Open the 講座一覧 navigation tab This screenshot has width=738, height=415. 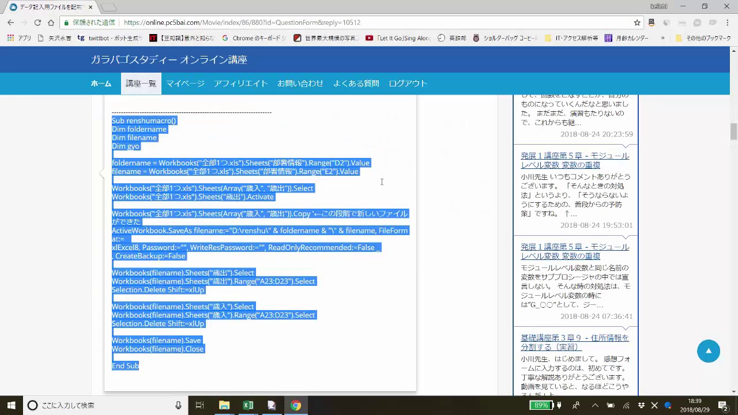coord(141,84)
